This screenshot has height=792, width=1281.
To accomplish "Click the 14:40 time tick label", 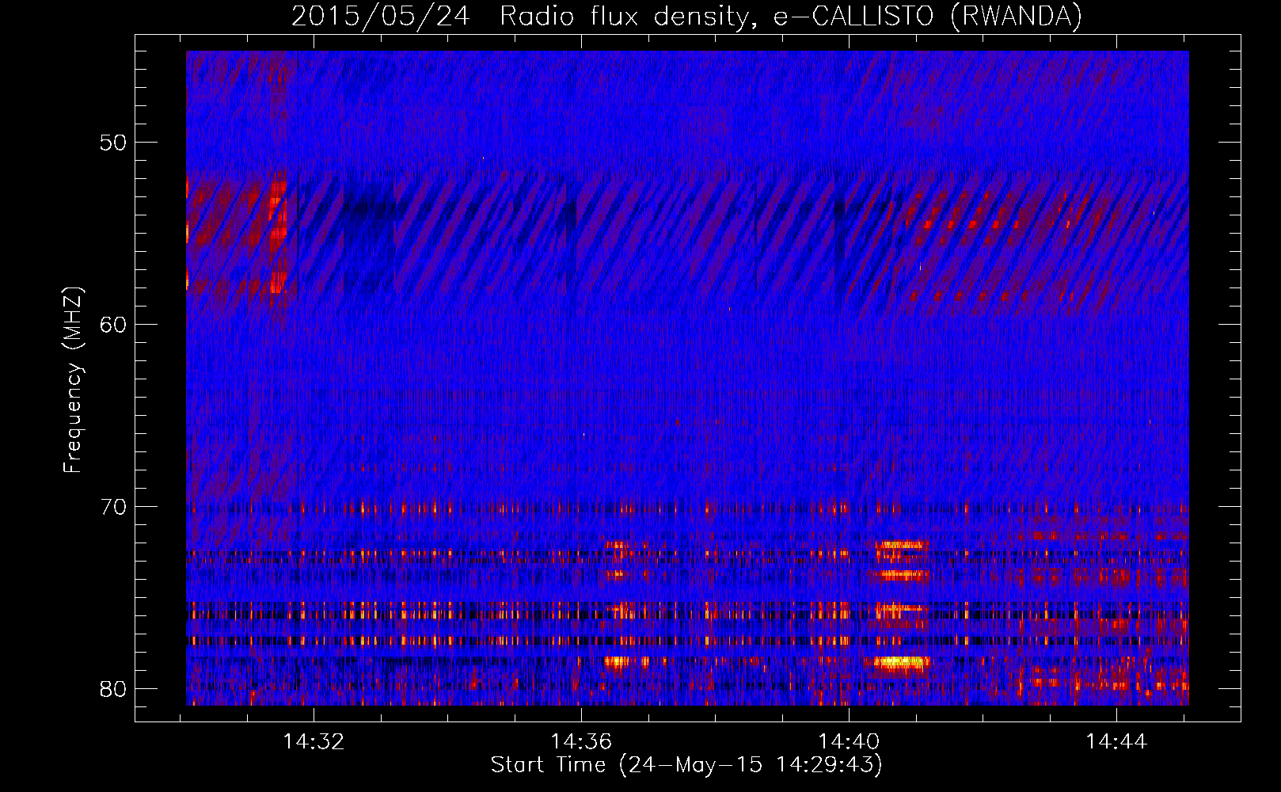I will (x=849, y=741).
